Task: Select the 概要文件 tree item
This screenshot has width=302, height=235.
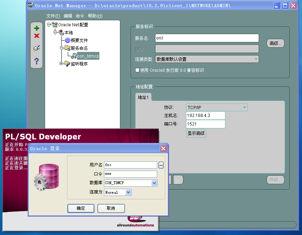Action: (x=79, y=40)
